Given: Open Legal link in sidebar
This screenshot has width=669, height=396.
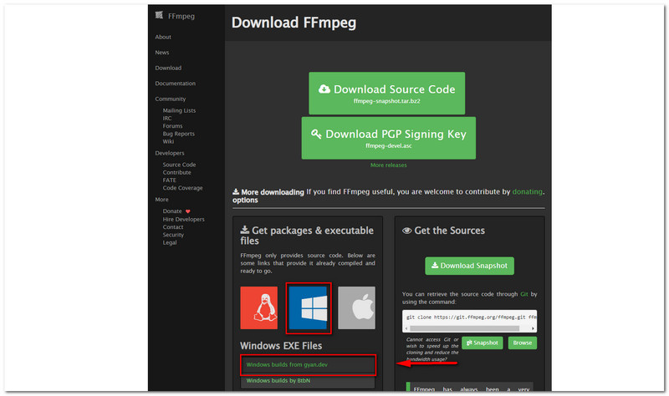Looking at the screenshot, I should [170, 242].
